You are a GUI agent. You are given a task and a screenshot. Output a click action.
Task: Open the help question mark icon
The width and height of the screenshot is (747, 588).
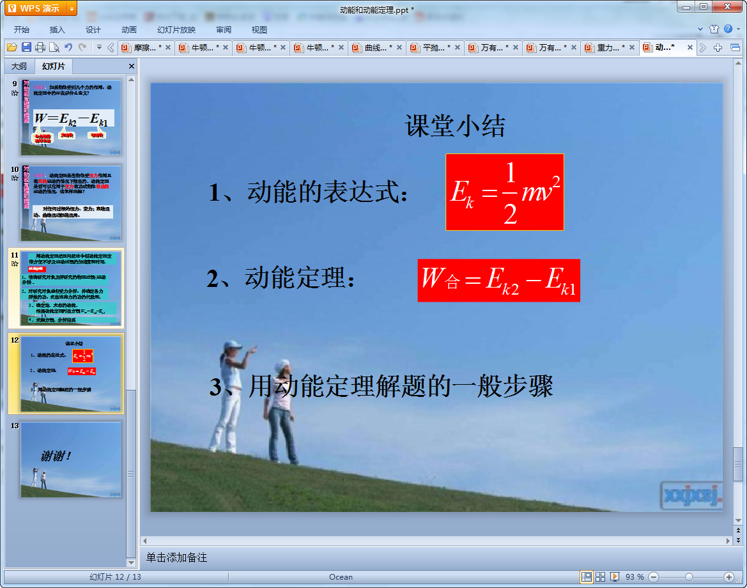(x=728, y=29)
